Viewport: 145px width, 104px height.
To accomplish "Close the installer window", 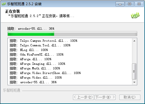I will pos(139,4).
